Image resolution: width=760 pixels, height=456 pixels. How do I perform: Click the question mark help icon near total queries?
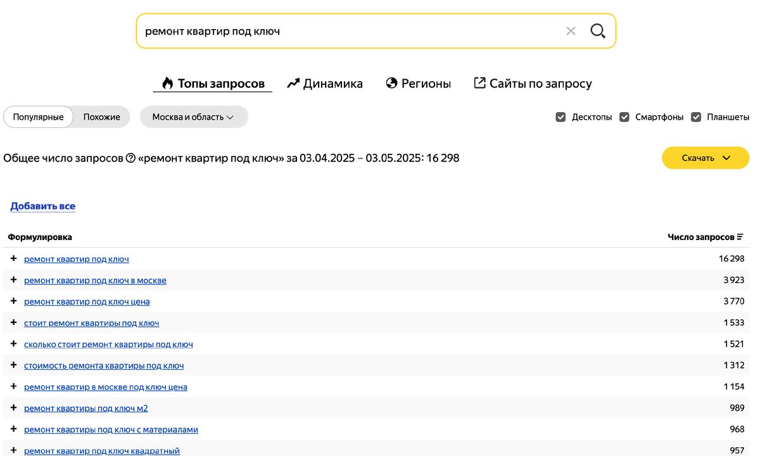(x=130, y=158)
